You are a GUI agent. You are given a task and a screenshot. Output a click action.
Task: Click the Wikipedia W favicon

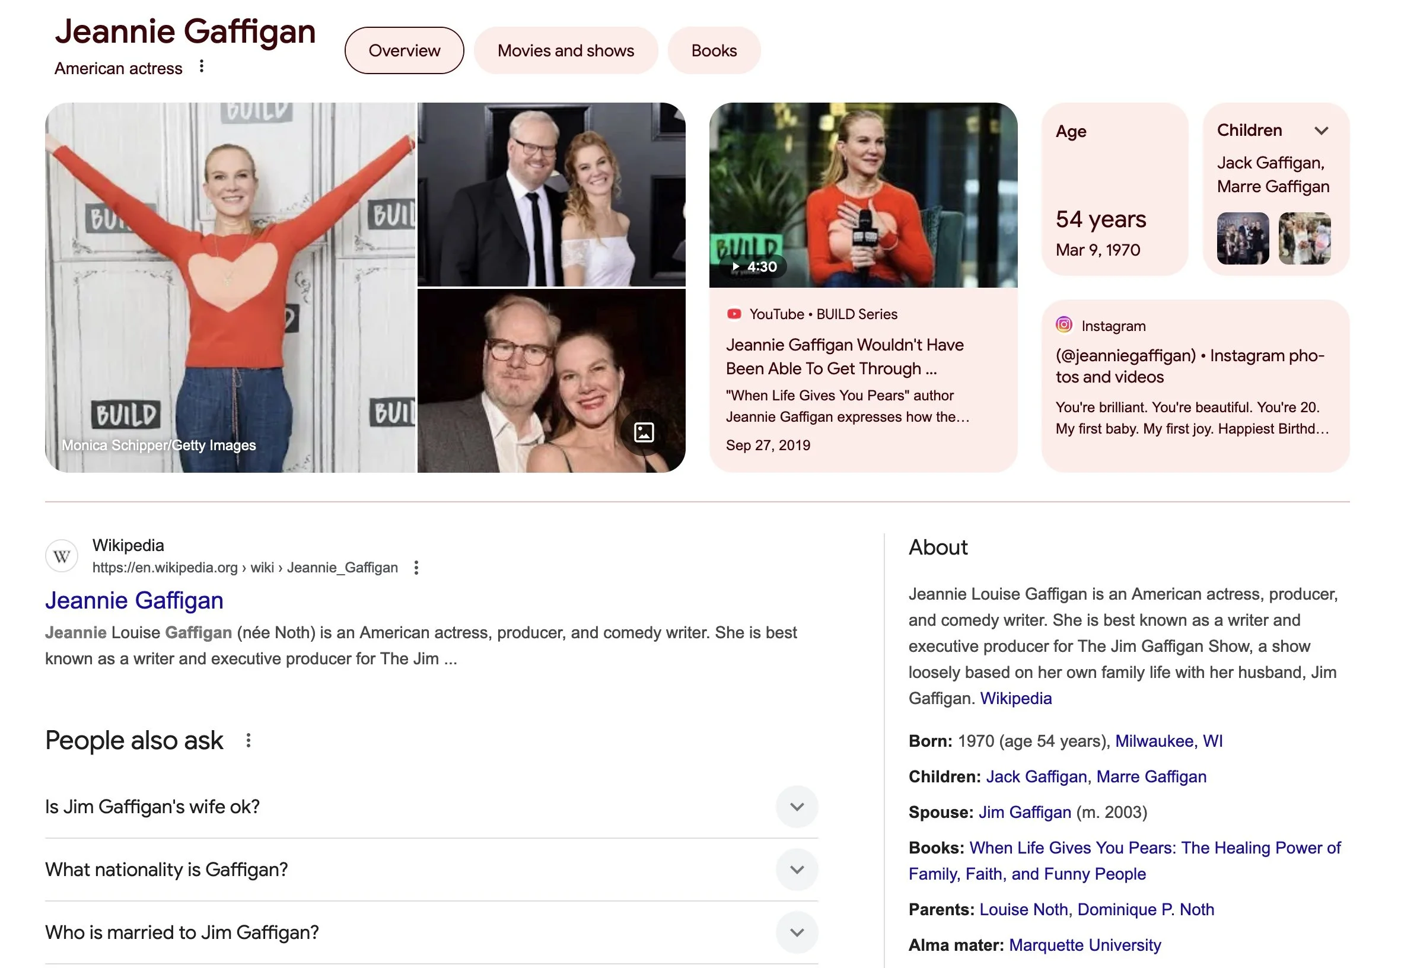62,556
